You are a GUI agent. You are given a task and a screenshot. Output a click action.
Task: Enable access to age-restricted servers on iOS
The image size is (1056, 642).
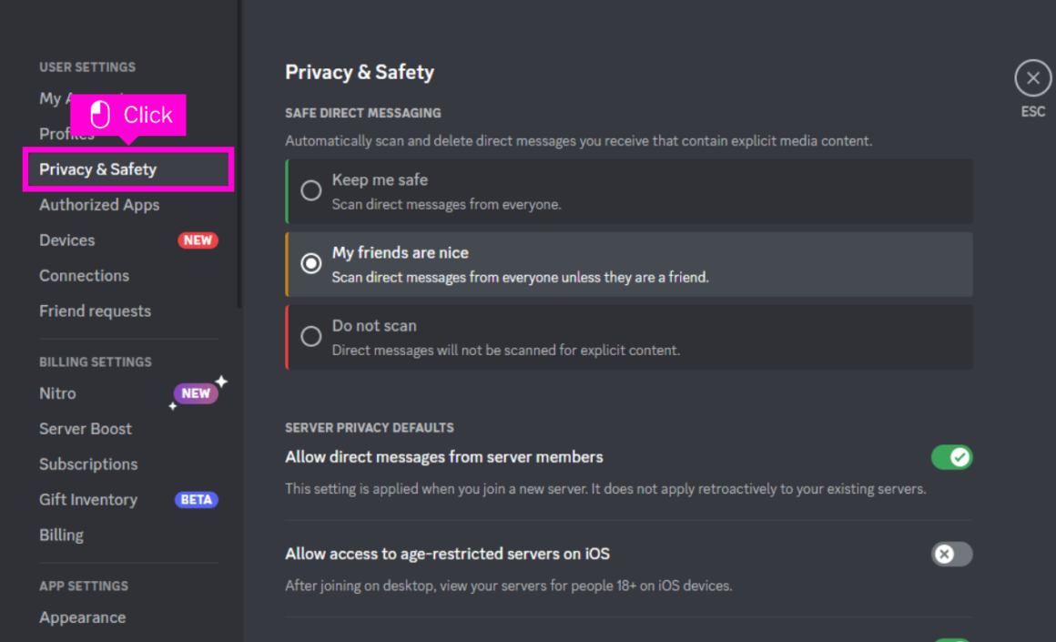click(x=952, y=554)
